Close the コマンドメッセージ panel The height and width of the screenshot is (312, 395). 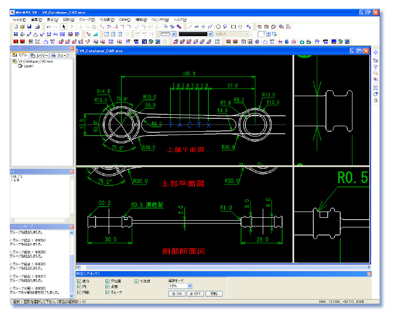click(72, 226)
